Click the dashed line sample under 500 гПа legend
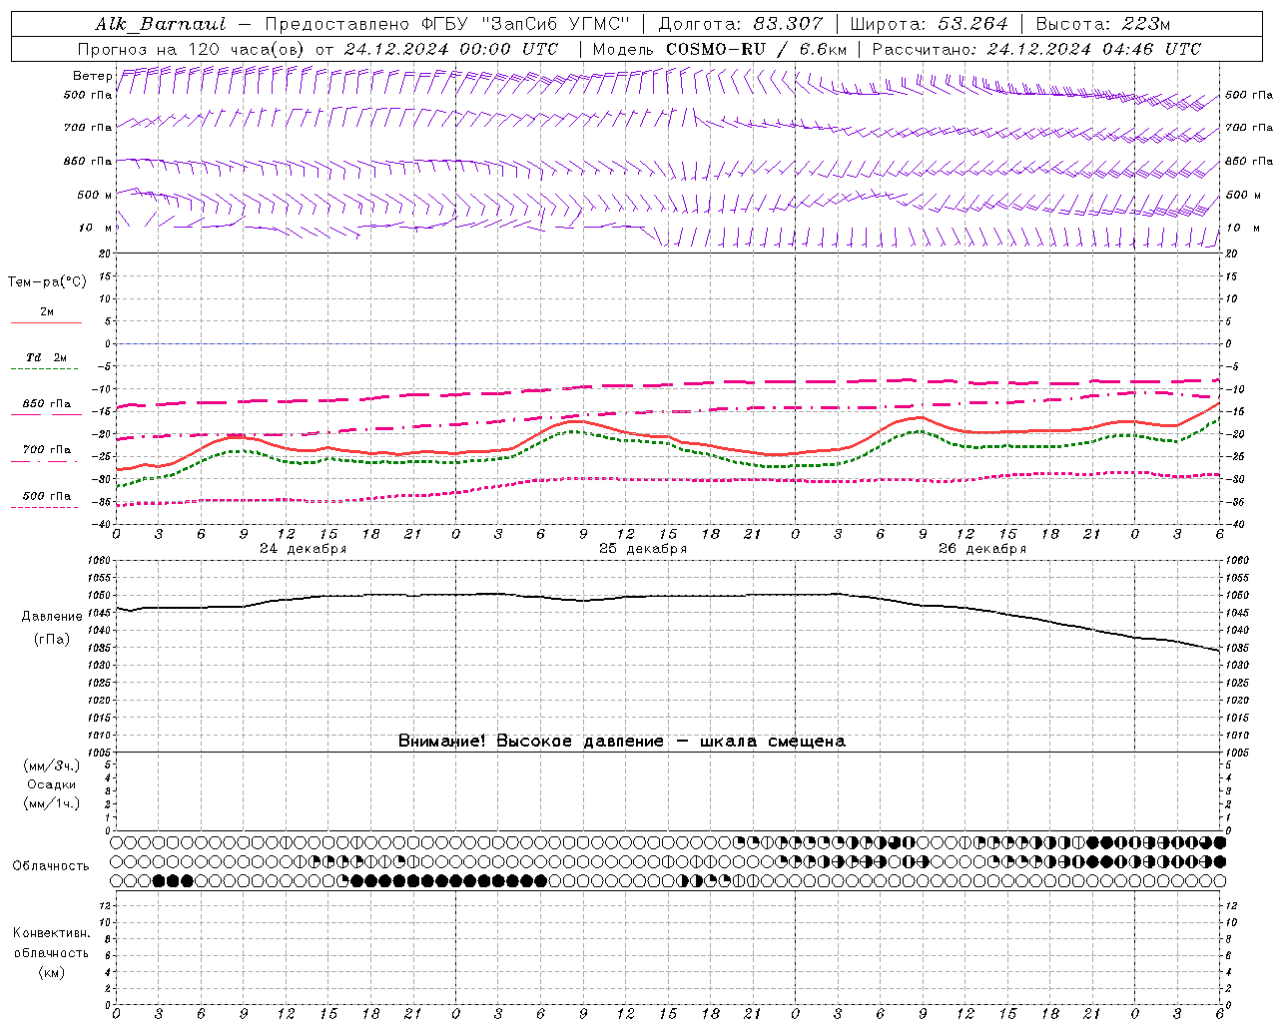This screenshot has height=1022, width=1278. click(x=44, y=508)
